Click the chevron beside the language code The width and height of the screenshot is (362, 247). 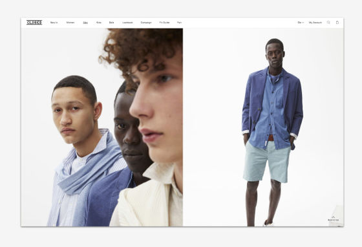[303, 23]
